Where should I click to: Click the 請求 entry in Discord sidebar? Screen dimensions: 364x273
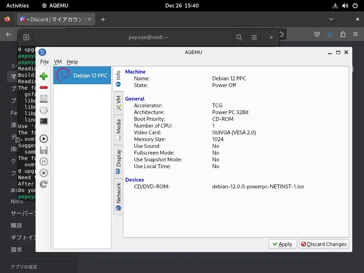[x=16, y=250]
